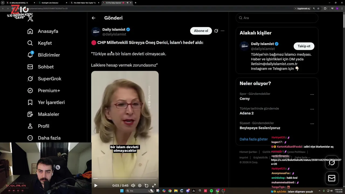
Task: Switch to X'te Etkili Haber tab
Action: pos(85,3)
